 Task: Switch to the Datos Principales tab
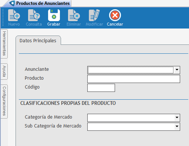pyautogui.click(x=38, y=41)
